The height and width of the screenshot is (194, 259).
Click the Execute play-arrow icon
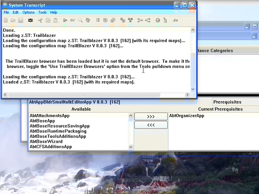coord(65,20)
